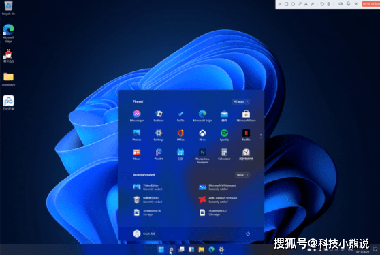The image size is (380, 256).
Task: Launch Photoshop Elements
Action: (202, 156)
